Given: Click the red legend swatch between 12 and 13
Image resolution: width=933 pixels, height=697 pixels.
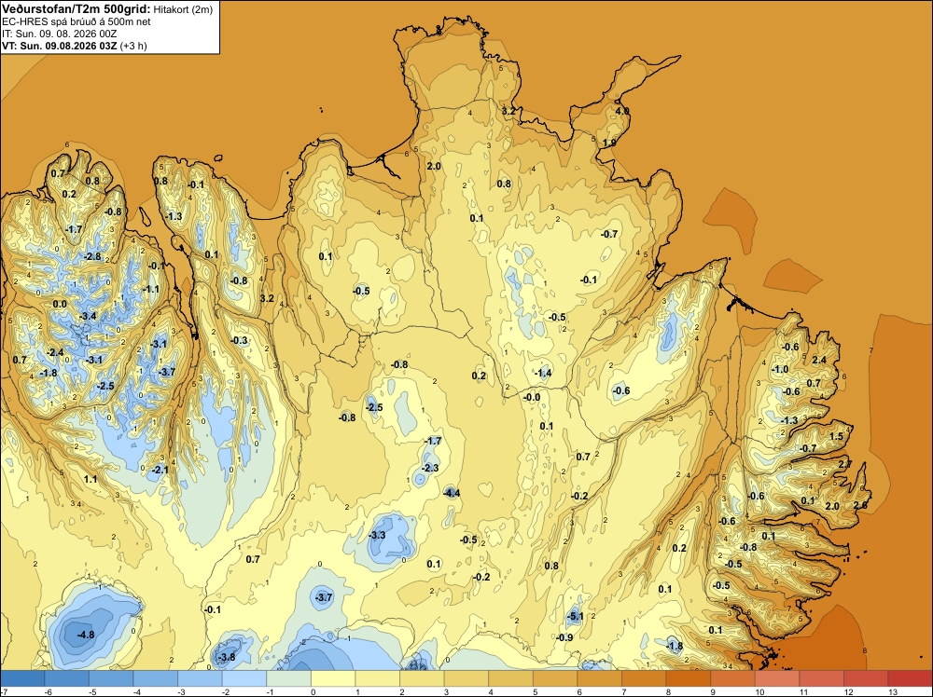Looking at the screenshot, I should point(867,678).
